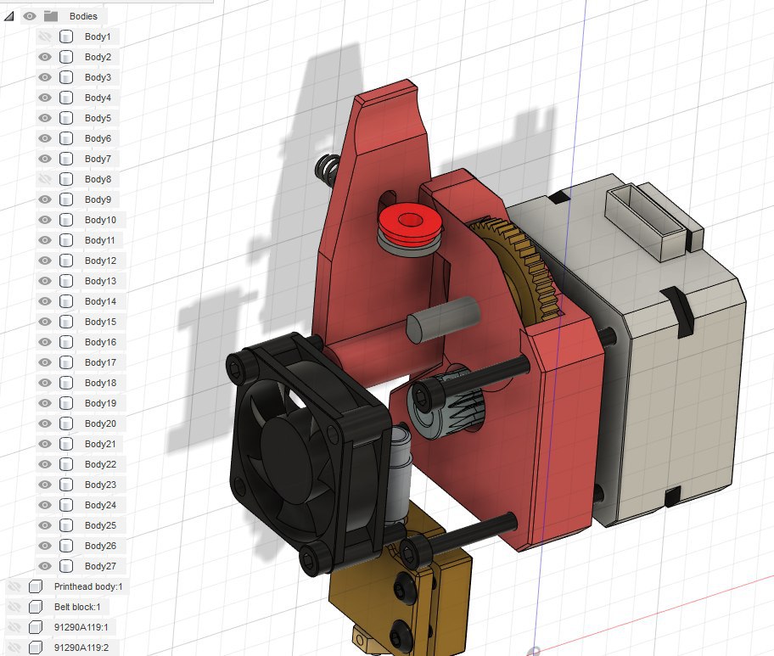Click the Body16 body icon
This screenshot has width=774, height=656.
[x=66, y=342]
